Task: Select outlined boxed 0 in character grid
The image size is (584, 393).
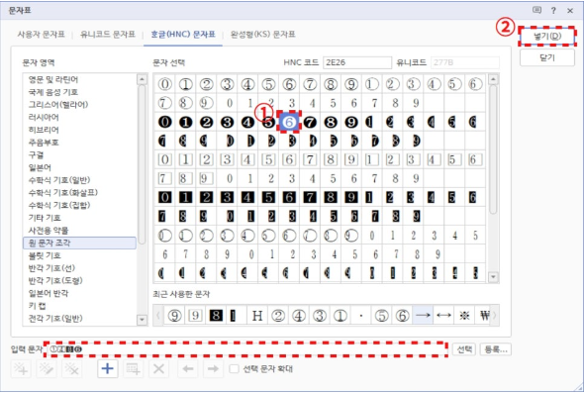Action: 165,159
